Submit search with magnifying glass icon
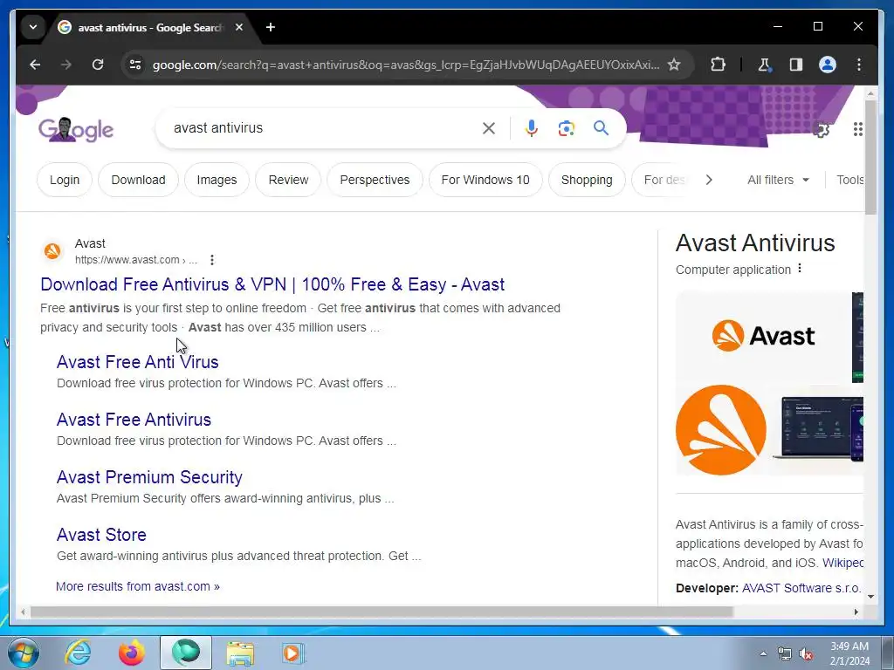The height and width of the screenshot is (670, 894). pyautogui.click(x=601, y=128)
